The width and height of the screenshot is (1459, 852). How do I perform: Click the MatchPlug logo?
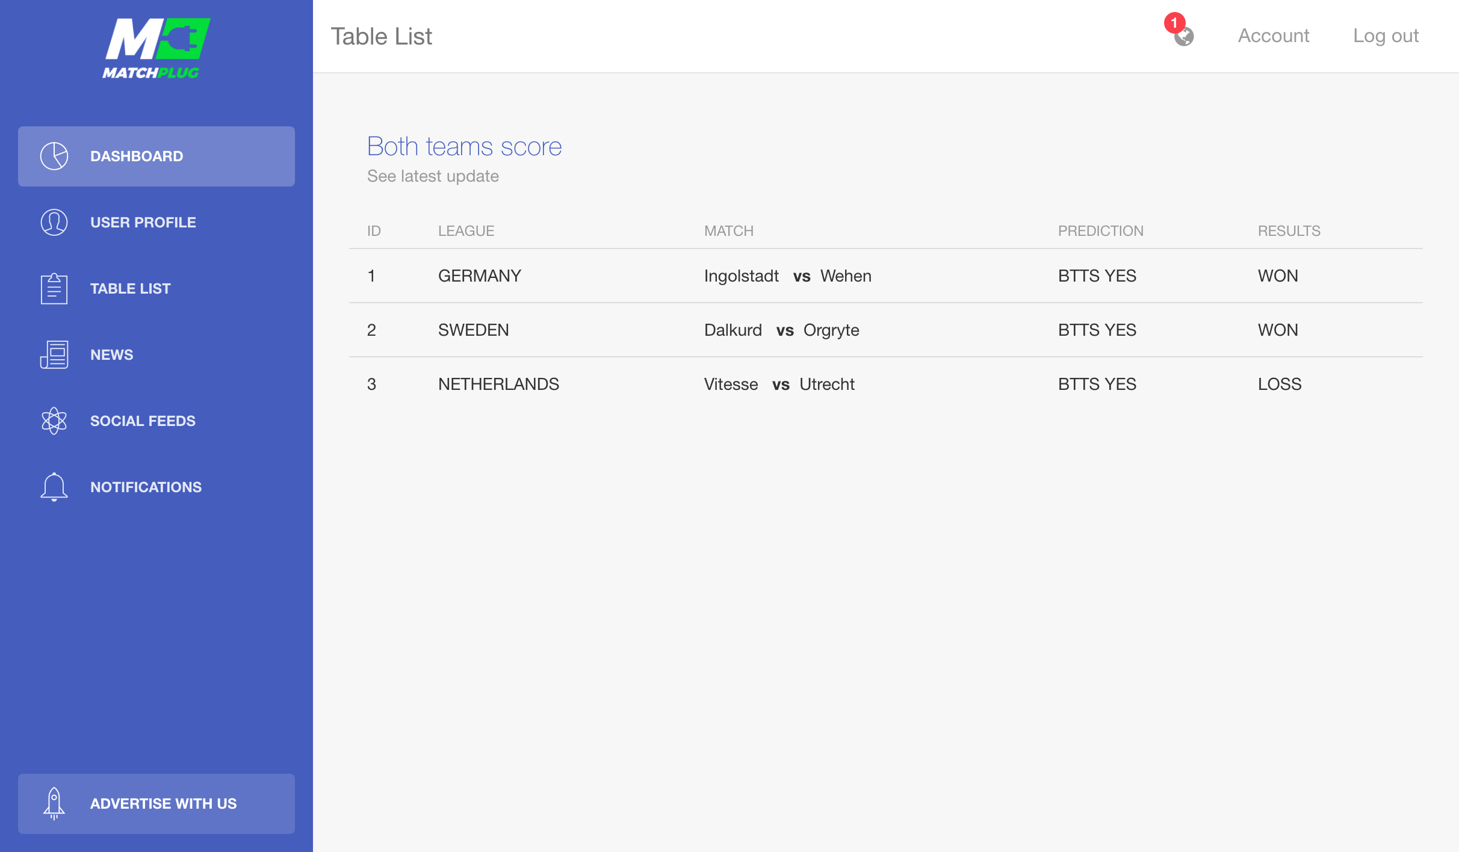[x=156, y=49]
